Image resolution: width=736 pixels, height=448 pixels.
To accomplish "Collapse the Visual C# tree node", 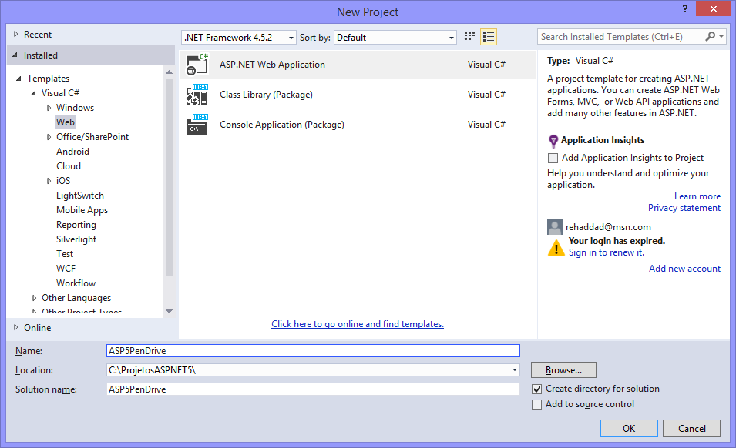I will pyautogui.click(x=33, y=93).
